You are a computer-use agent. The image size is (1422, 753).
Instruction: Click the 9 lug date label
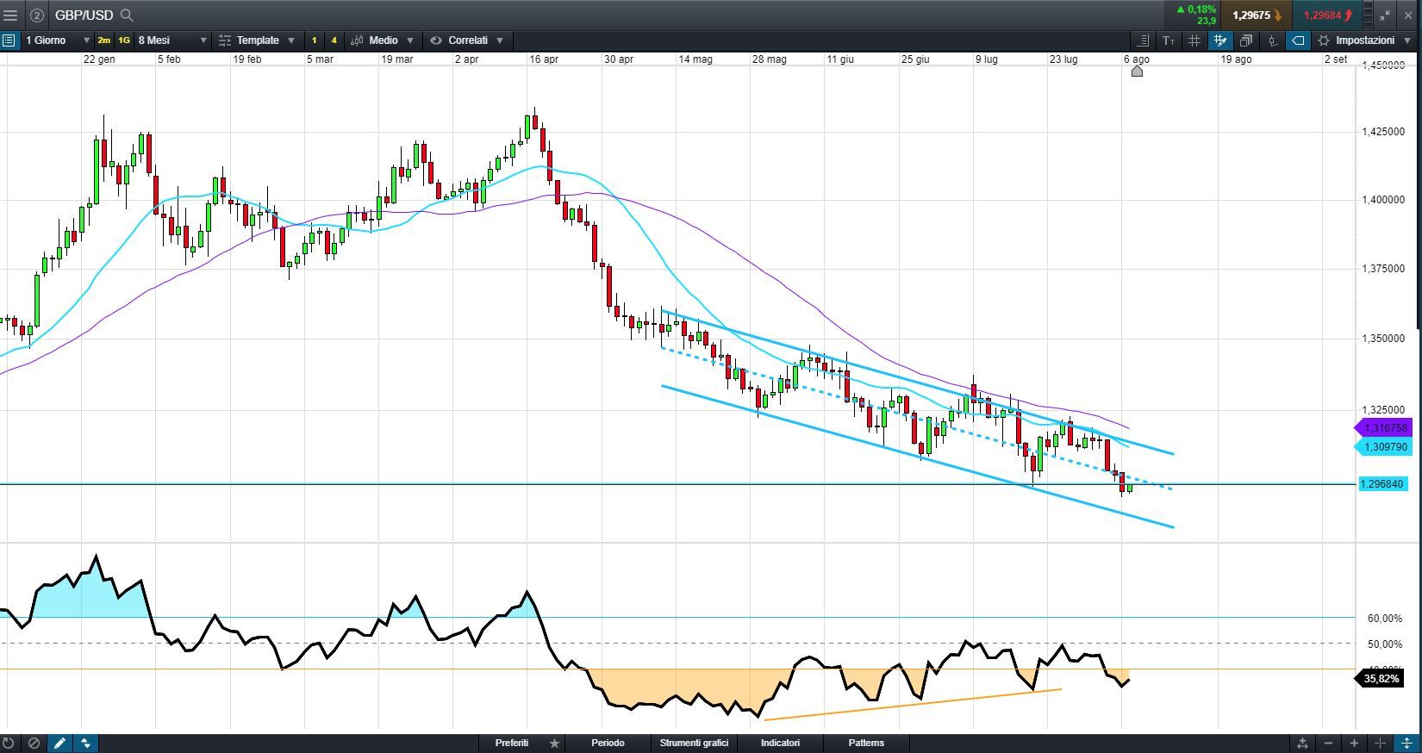pos(987,59)
